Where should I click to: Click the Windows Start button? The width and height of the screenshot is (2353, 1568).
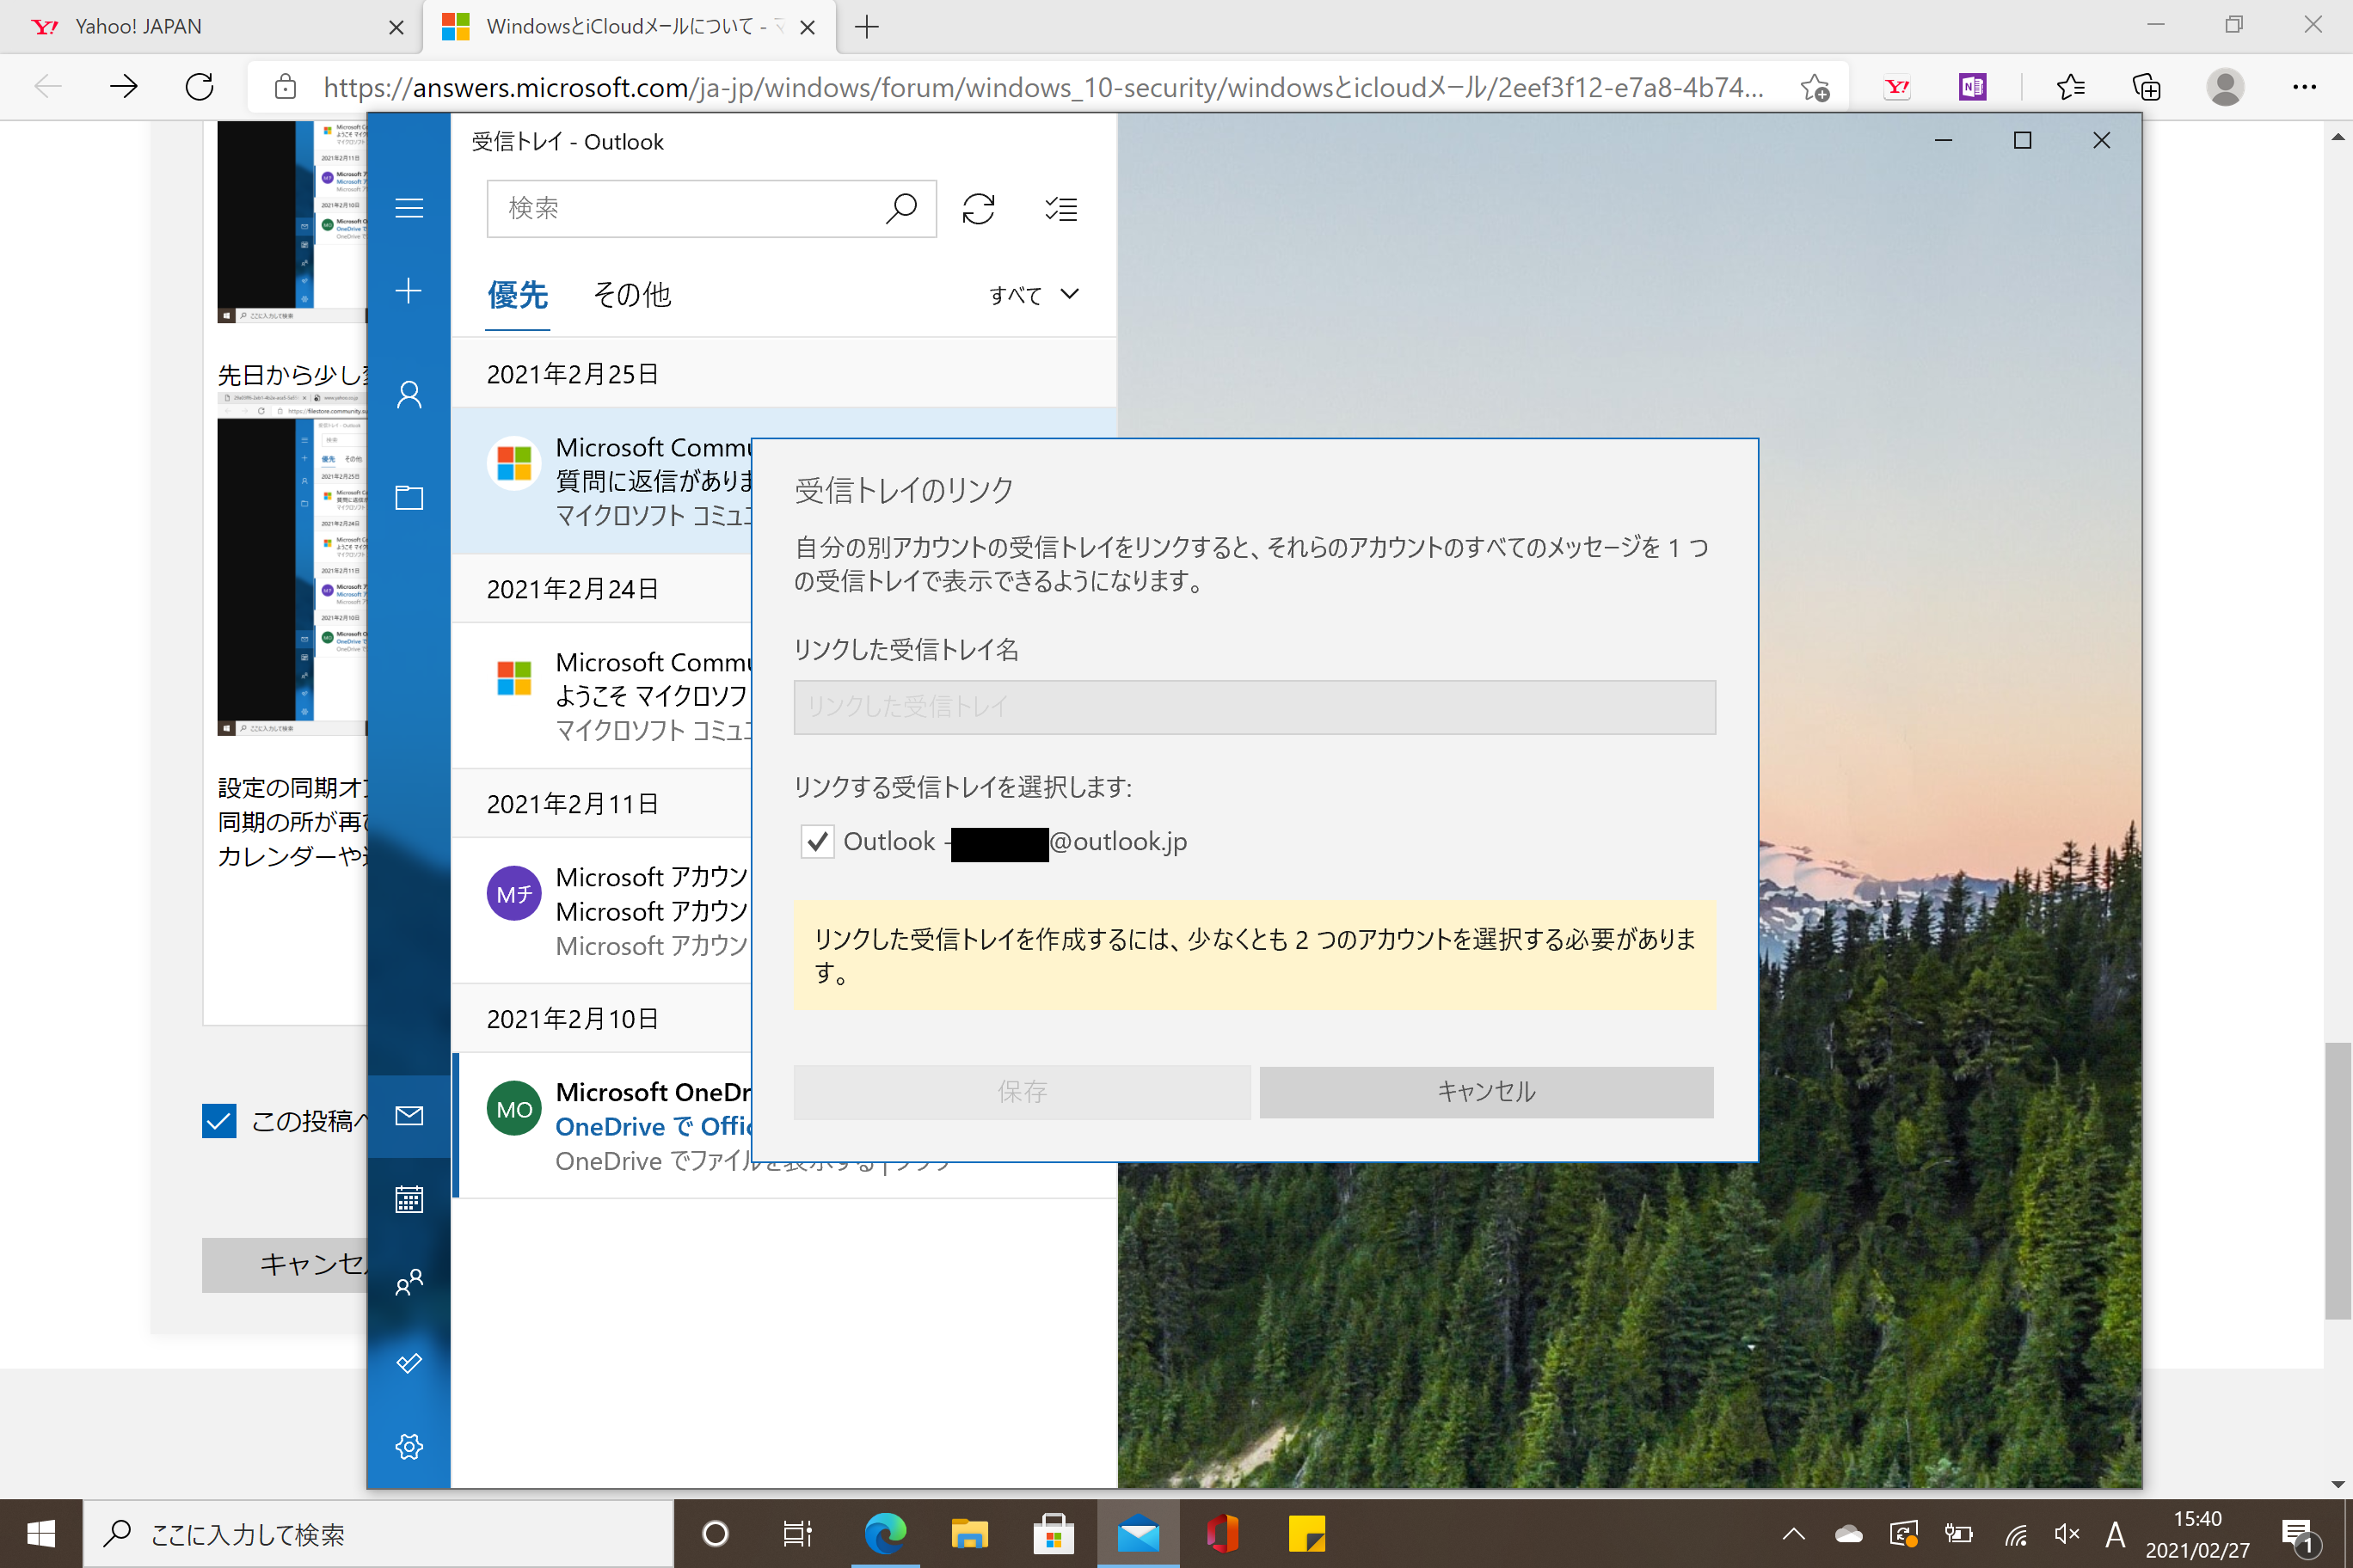tap(41, 1533)
